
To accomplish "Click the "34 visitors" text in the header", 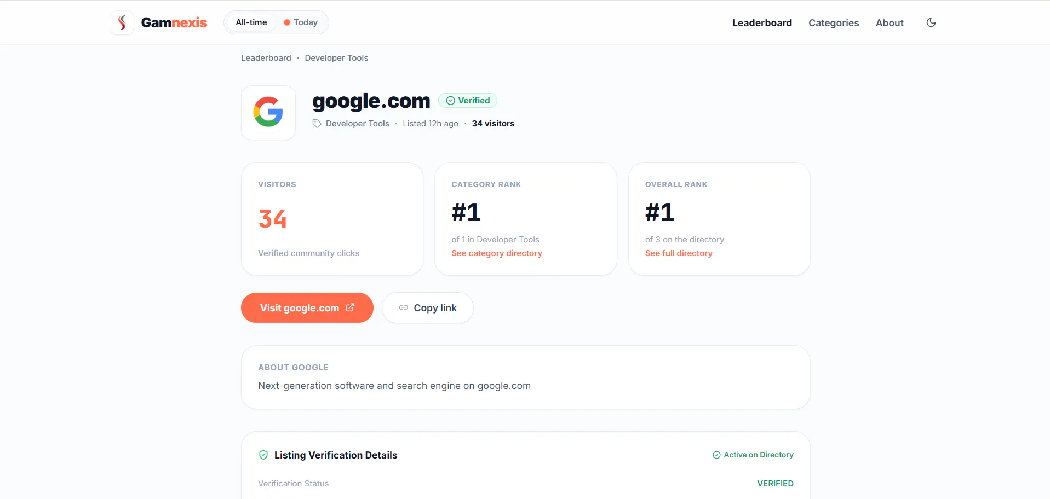I will (x=493, y=124).
